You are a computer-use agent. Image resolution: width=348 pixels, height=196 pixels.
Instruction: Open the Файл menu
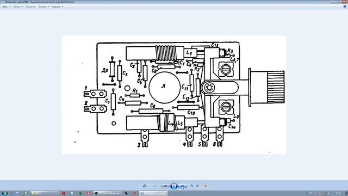coord(6,7)
